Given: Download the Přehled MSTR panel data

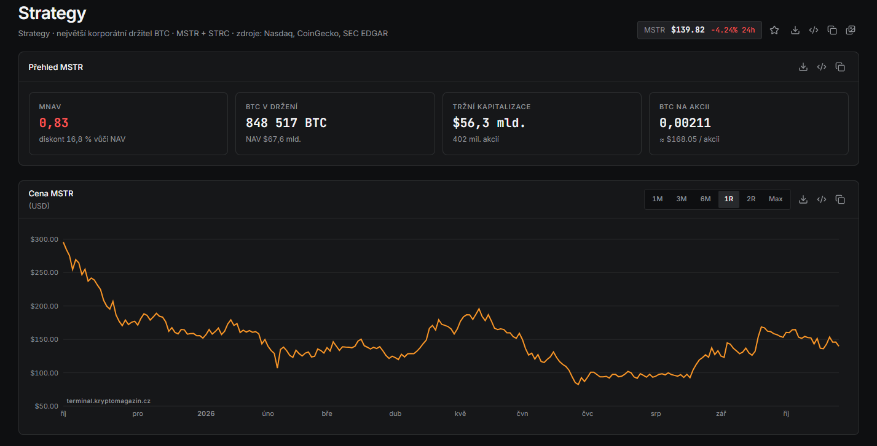Looking at the screenshot, I should [803, 67].
